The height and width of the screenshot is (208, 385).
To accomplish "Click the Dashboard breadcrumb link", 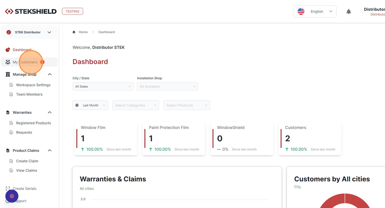I will (x=107, y=32).
